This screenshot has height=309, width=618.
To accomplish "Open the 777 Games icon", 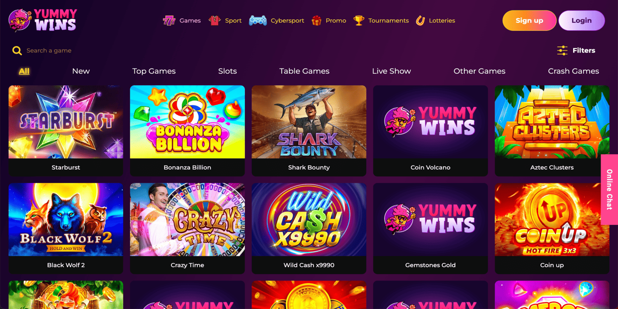I will point(169,20).
